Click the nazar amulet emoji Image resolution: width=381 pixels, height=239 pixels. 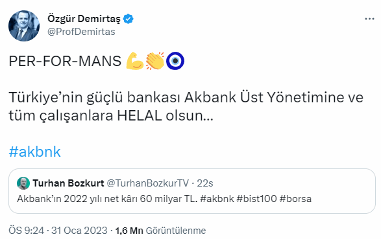pos(175,61)
